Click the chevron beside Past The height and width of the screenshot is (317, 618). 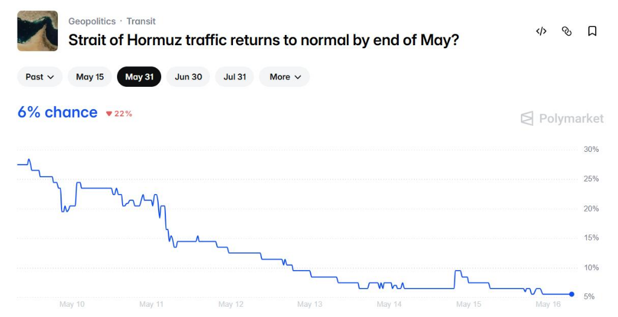(x=51, y=77)
